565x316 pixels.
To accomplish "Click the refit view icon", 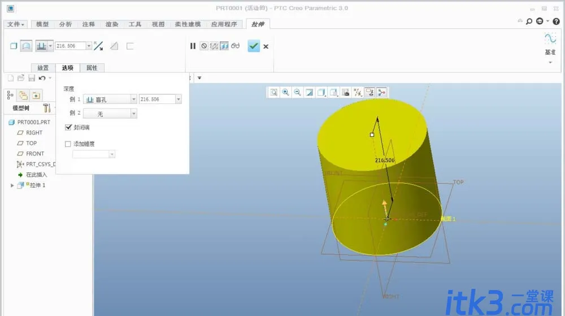I will tap(274, 93).
